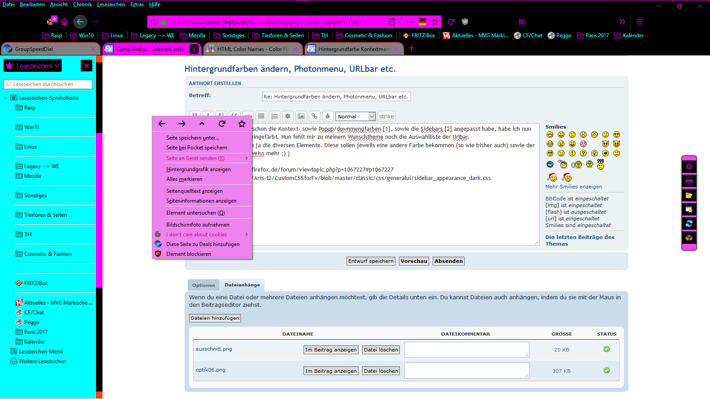Viewport: 710px width, 399px height.
Task: Insert the exclamation mark smiley
Action: pos(572,153)
